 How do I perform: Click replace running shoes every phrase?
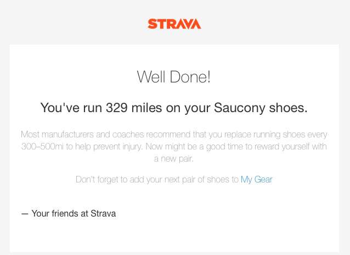click(x=276, y=135)
